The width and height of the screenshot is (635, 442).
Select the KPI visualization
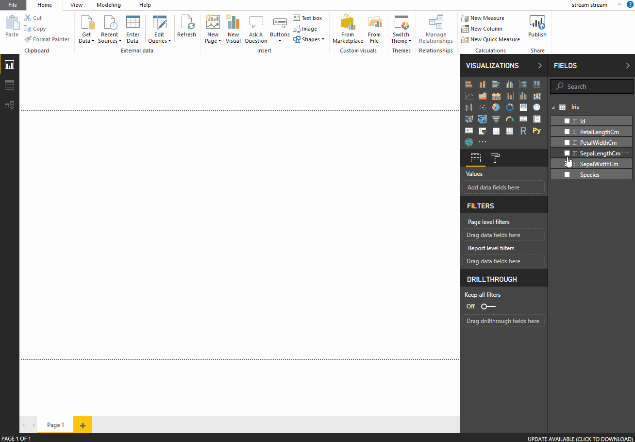coord(468,131)
